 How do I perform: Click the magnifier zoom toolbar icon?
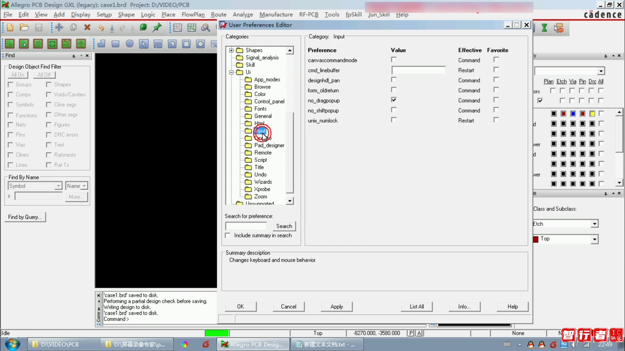[206, 28]
